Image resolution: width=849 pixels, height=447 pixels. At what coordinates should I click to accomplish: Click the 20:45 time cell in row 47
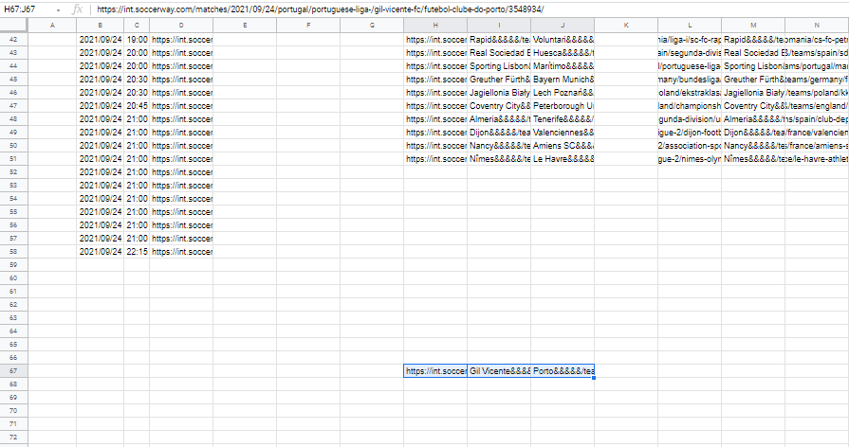[137, 106]
